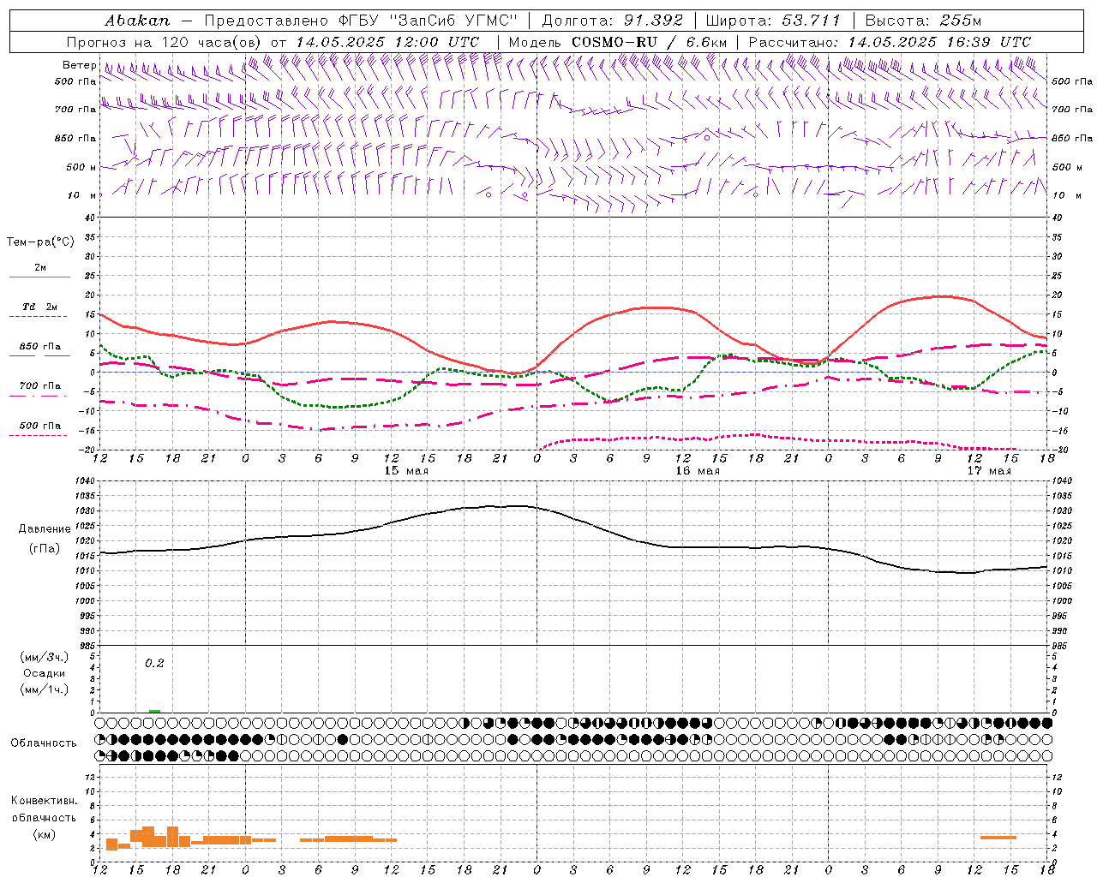
Task: Click the "(мм/1ч.)" precipitation unit label
Action: coord(45,689)
